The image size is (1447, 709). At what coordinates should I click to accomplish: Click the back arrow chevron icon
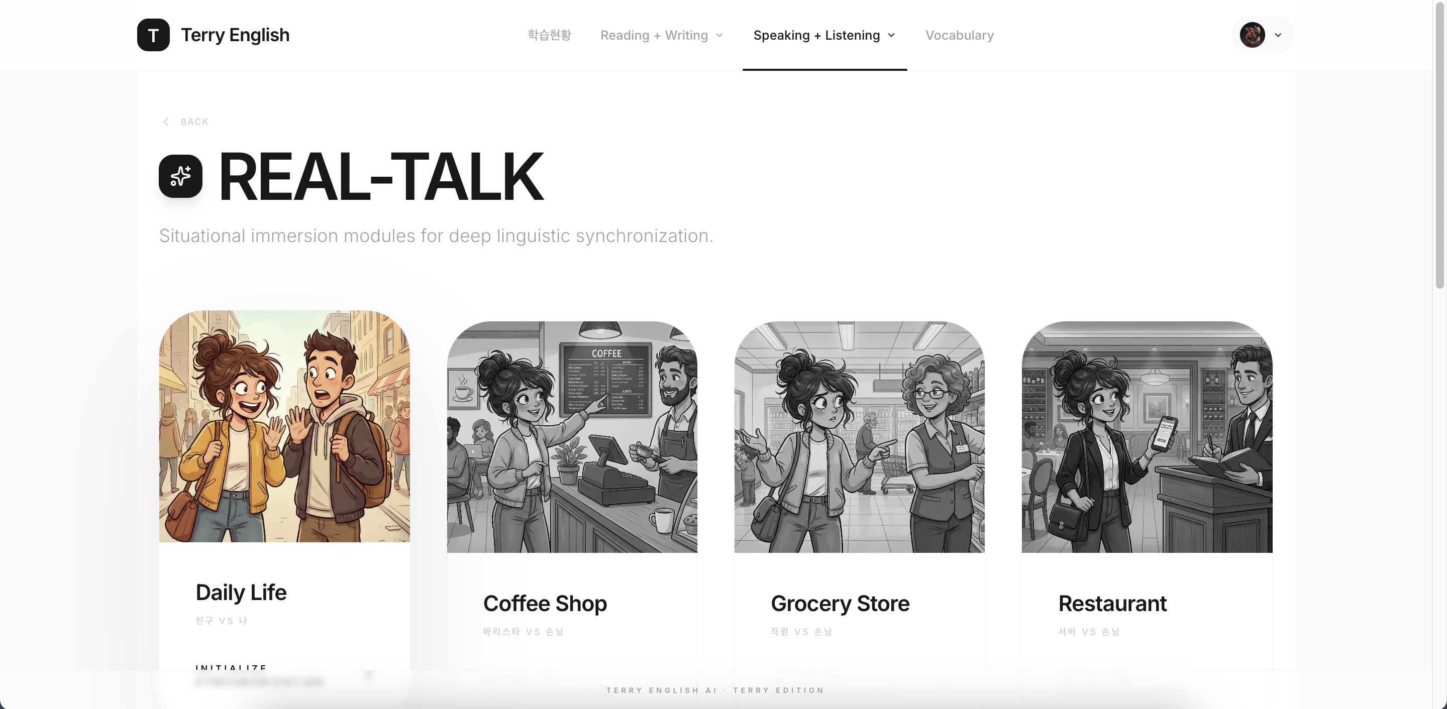click(x=166, y=122)
